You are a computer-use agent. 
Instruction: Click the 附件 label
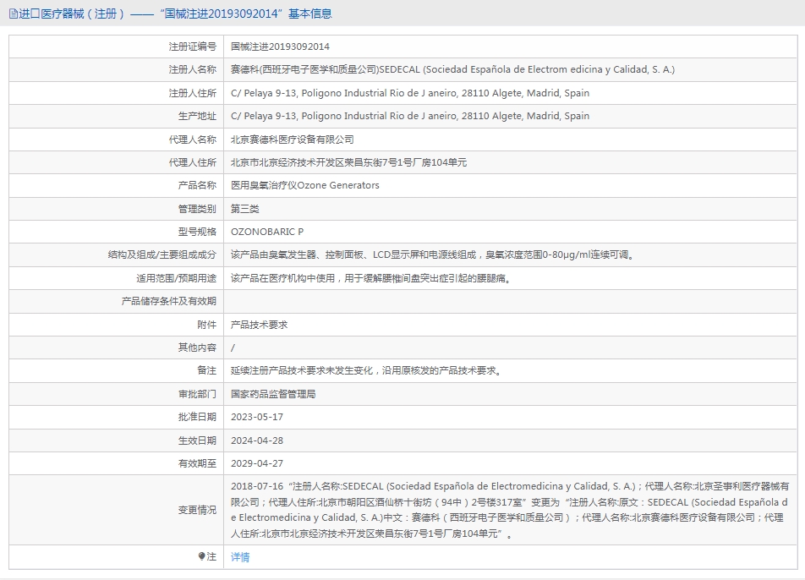tap(207, 325)
